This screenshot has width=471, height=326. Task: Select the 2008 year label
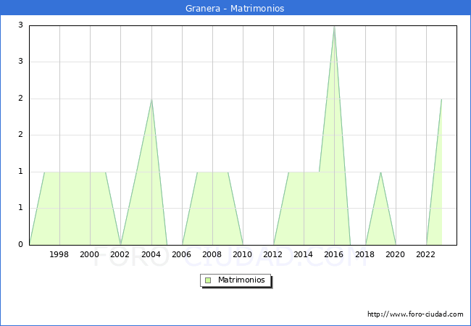212,254
